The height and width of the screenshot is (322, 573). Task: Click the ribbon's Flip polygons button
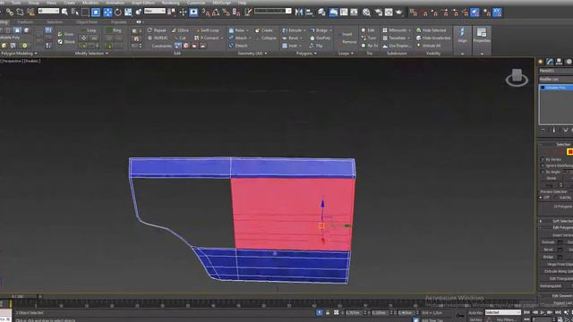pyautogui.click(x=316, y=46)
